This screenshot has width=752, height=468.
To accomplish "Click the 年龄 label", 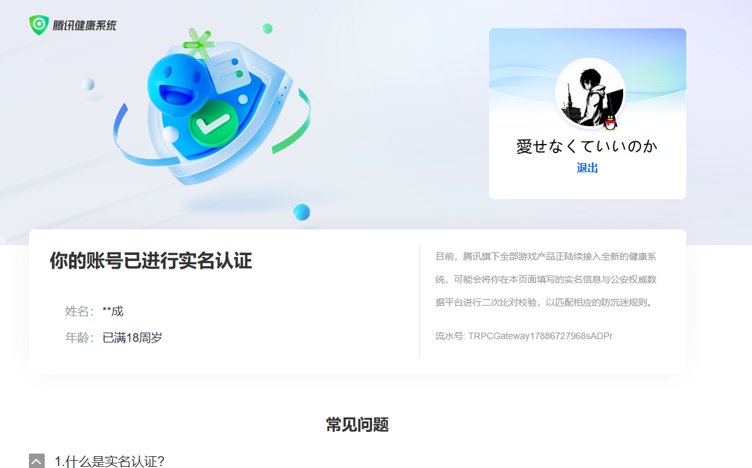I will point(79,338).
